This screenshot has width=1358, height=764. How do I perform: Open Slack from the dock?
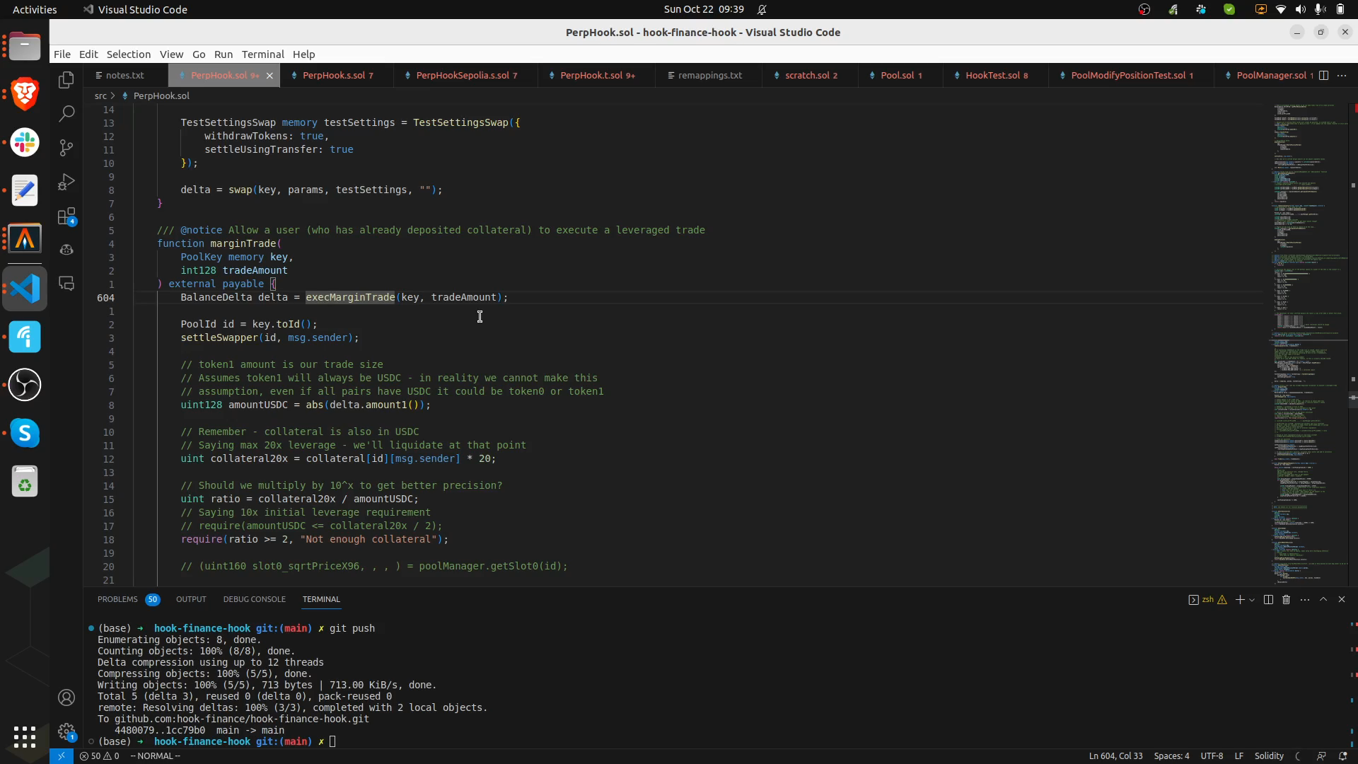coord(25,142)
